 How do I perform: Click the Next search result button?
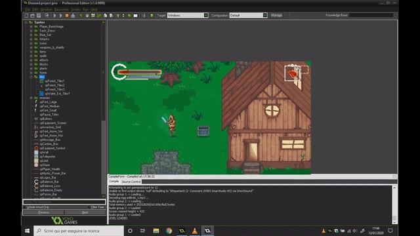(85, 212)
